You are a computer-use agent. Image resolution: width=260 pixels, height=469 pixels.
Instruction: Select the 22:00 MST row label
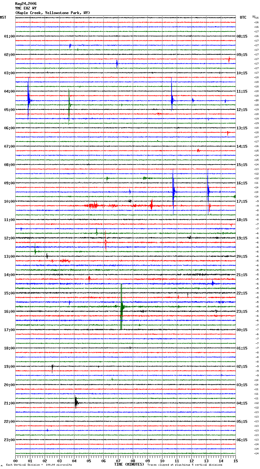coord(9,422)
